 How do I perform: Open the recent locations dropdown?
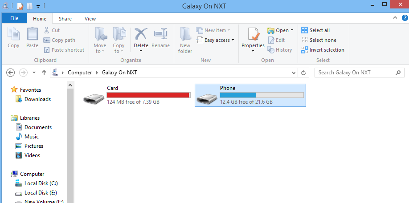(x=34, y=73)
